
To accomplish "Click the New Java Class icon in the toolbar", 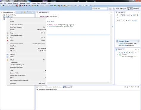I will [35, 6].
